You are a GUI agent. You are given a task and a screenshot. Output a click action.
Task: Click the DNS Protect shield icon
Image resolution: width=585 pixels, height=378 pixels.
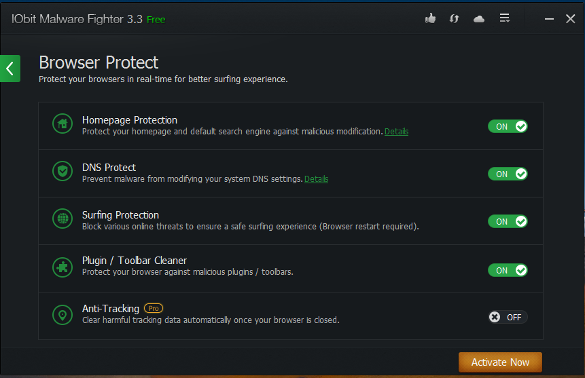(63, 171)
